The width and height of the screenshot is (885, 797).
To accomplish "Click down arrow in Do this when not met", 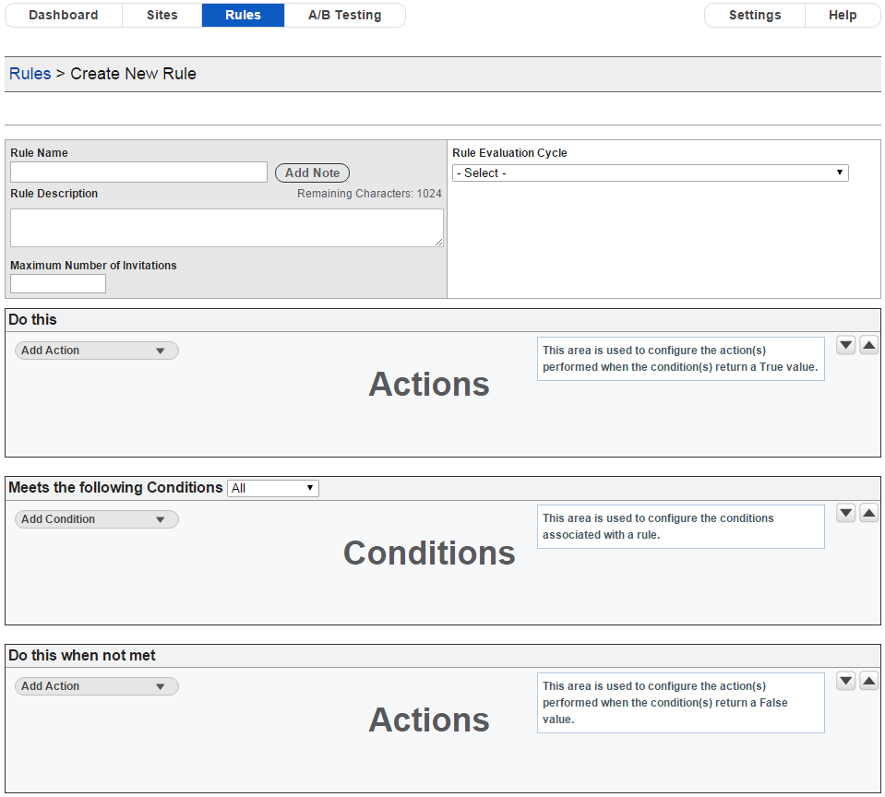I will [x=845, y=681].
